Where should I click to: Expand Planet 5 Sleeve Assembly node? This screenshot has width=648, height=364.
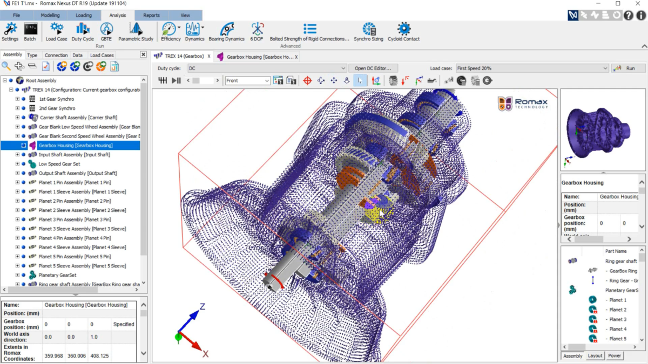click(17, 266)
